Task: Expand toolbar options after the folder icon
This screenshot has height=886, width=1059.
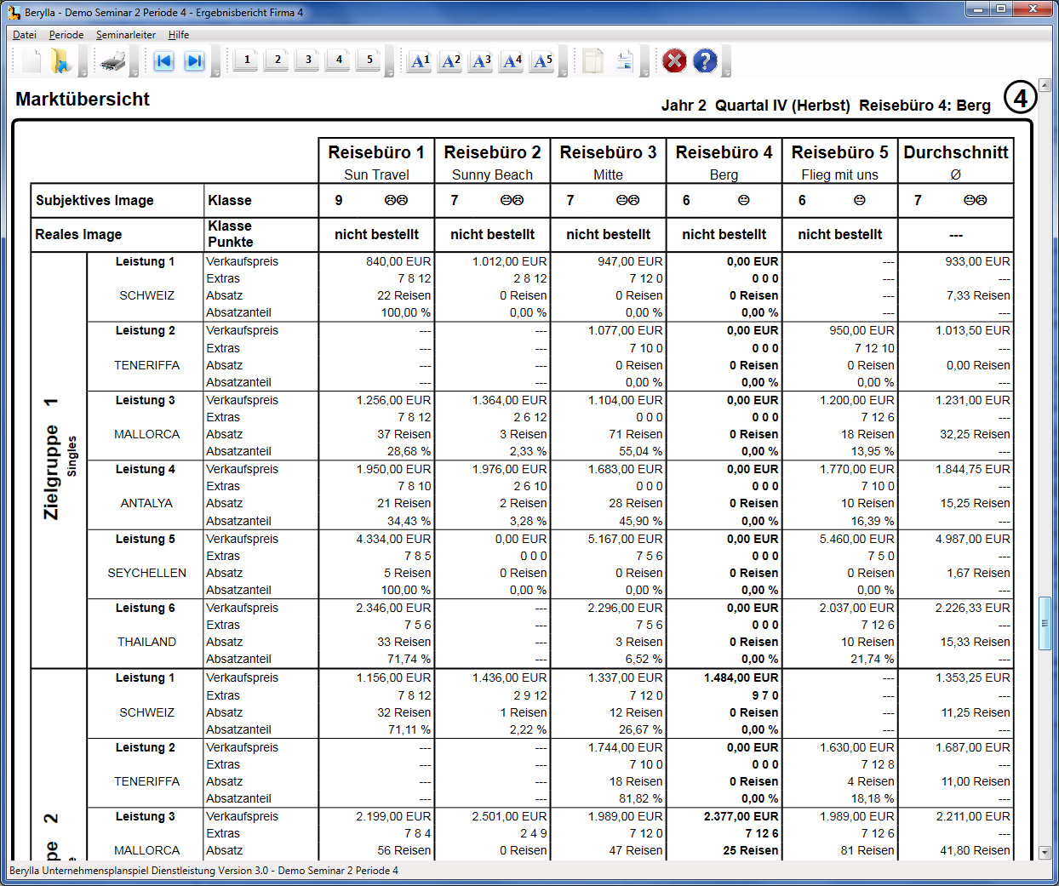Action: (83, 62)
